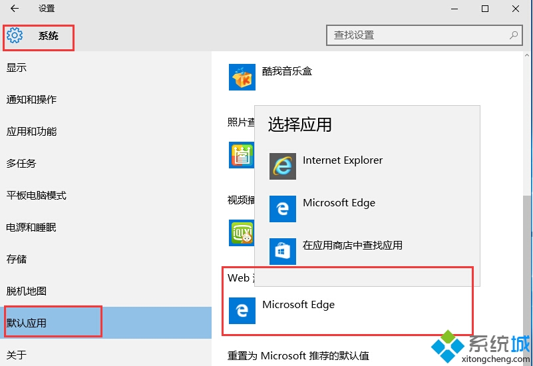The width and height of the screenshot is (533, 366).
Task: Click the Internet Explorer icon in the popup
Action: [x=283, y=166]
